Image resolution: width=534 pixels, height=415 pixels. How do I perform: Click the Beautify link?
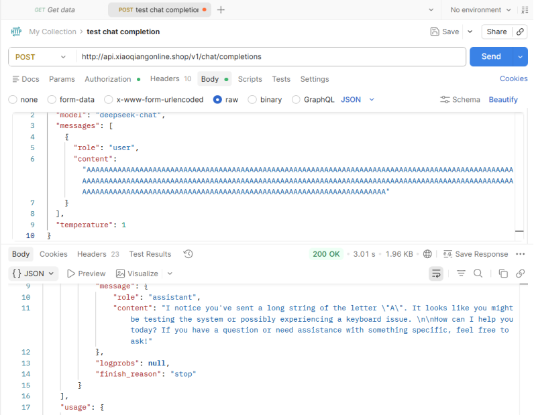[x=503, y=99]
